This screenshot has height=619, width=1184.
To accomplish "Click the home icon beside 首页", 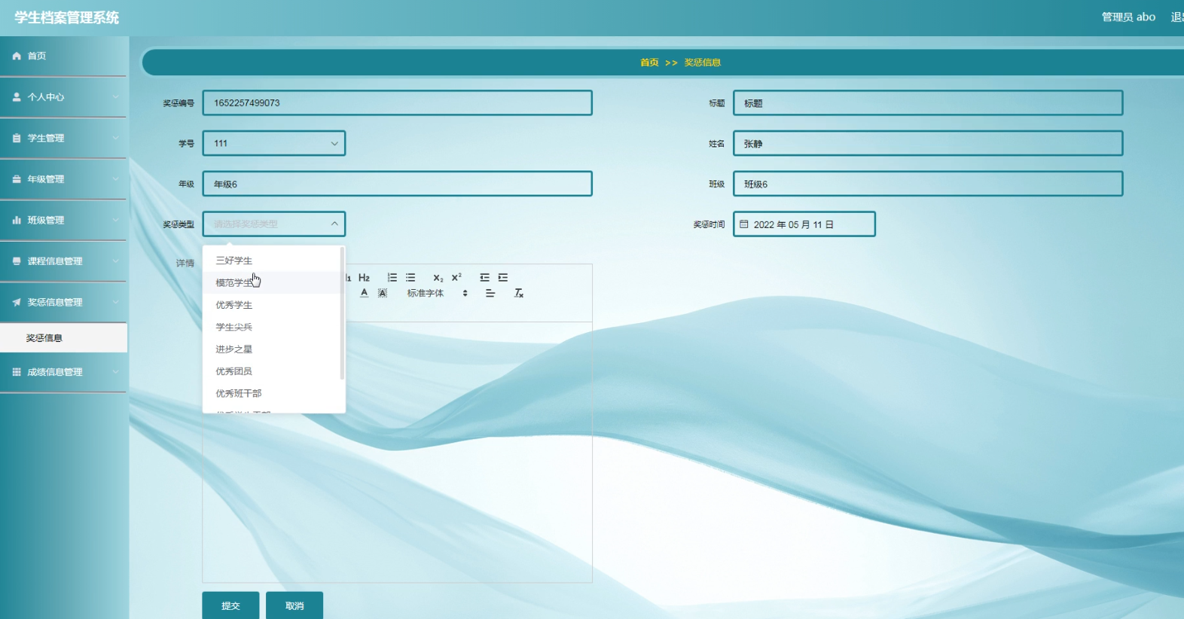I will 17,56.
